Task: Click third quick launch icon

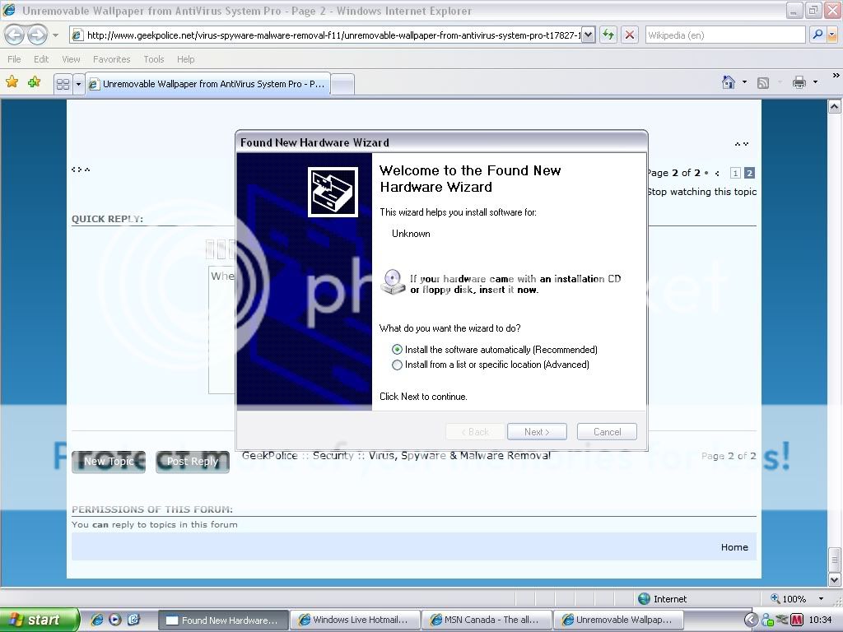Action: click(x=133, y=620)
